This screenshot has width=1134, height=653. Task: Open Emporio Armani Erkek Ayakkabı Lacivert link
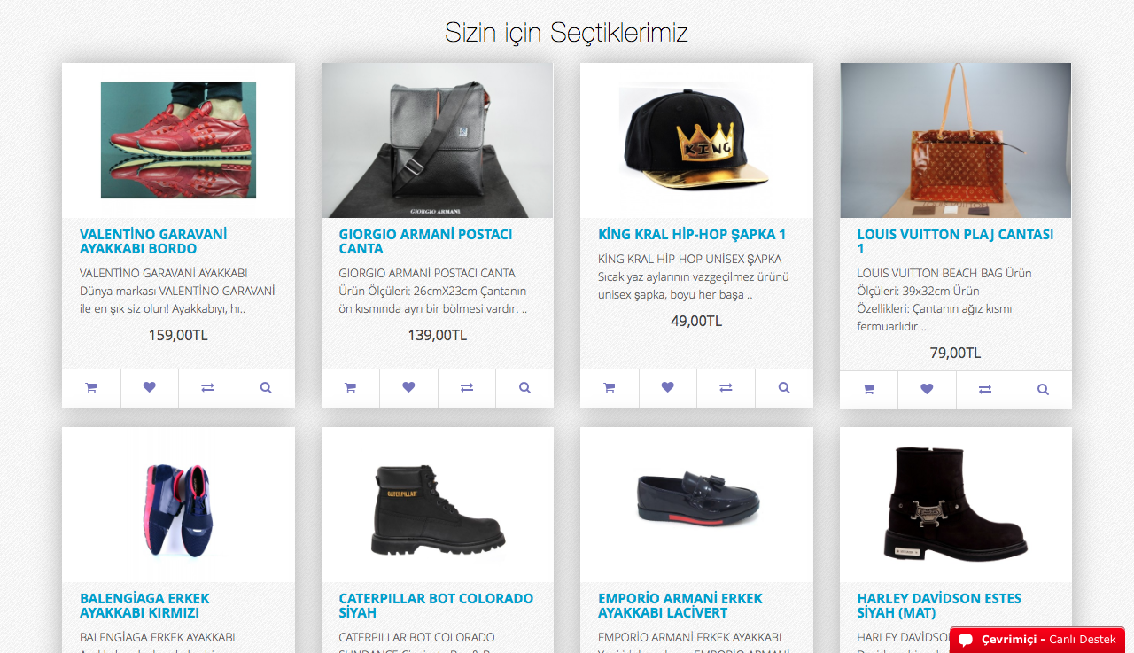[x=680, y=605]
